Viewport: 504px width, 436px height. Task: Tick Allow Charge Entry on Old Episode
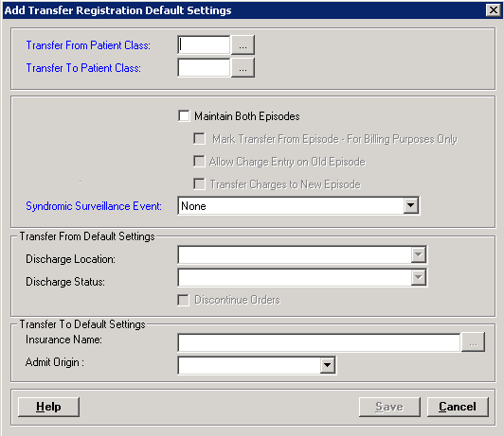click(x=199, y=162)
